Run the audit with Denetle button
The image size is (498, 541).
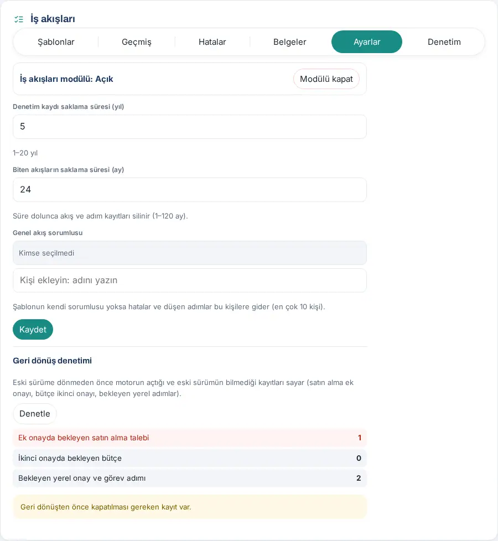pos(35,414)
